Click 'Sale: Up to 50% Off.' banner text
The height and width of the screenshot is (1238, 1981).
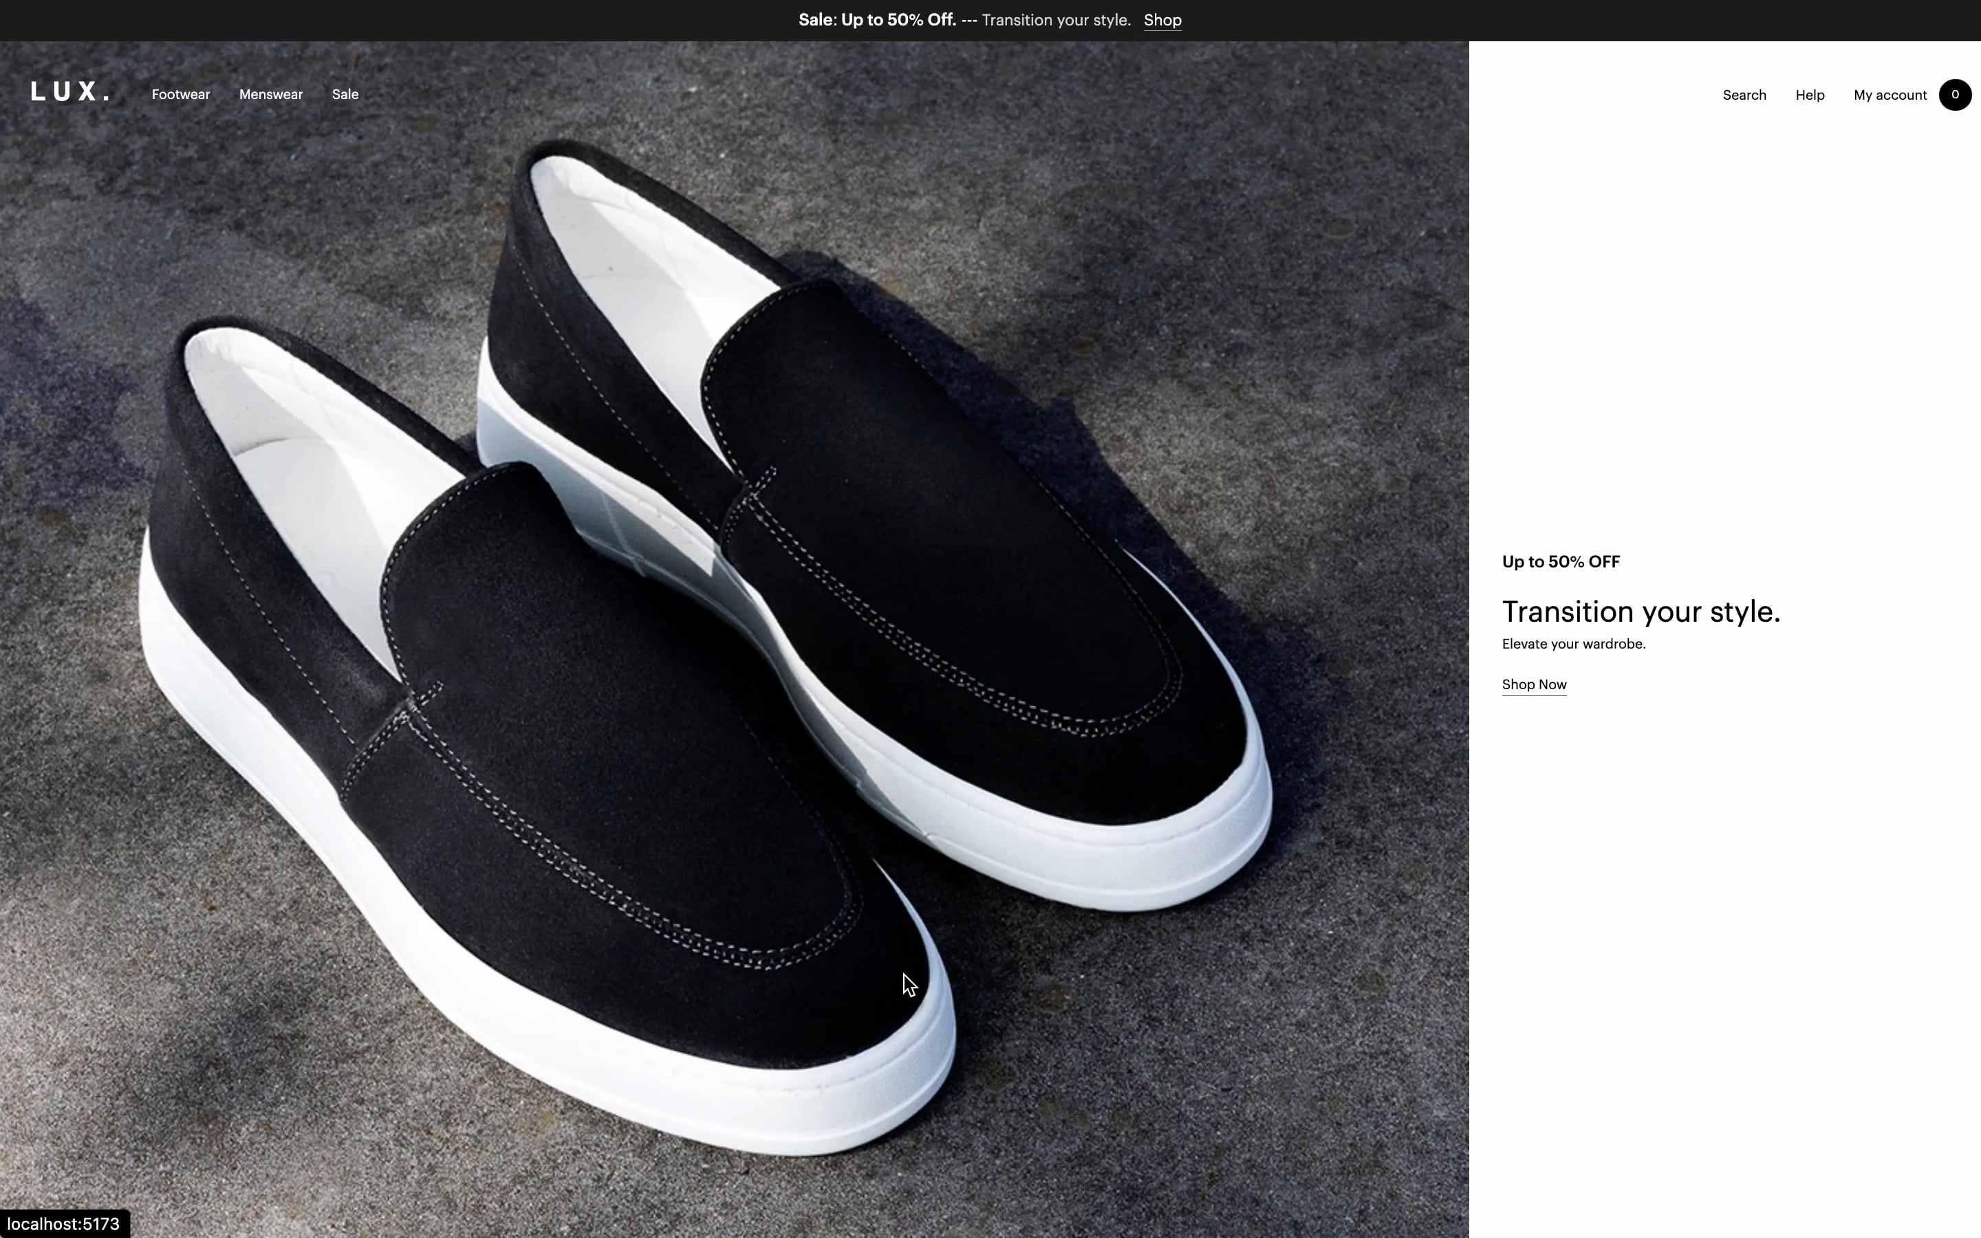877,21
